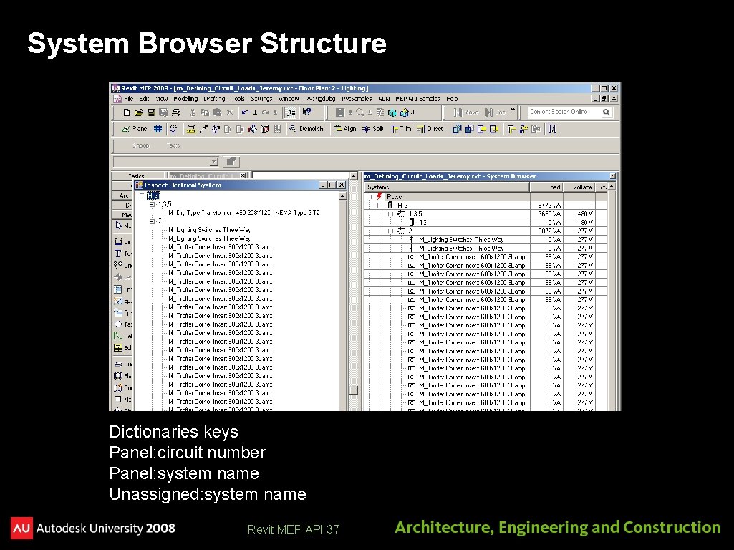Click the Undo arrow icon
Image resolution: width=734 pixels, height=550 pixels.
pyautogui.click(x=245, y=112)
